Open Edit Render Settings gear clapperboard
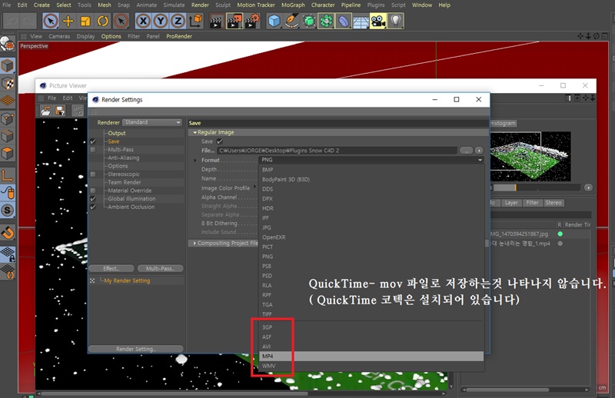The height and width of the screenshot is (398, 615). tap(252, 21)
